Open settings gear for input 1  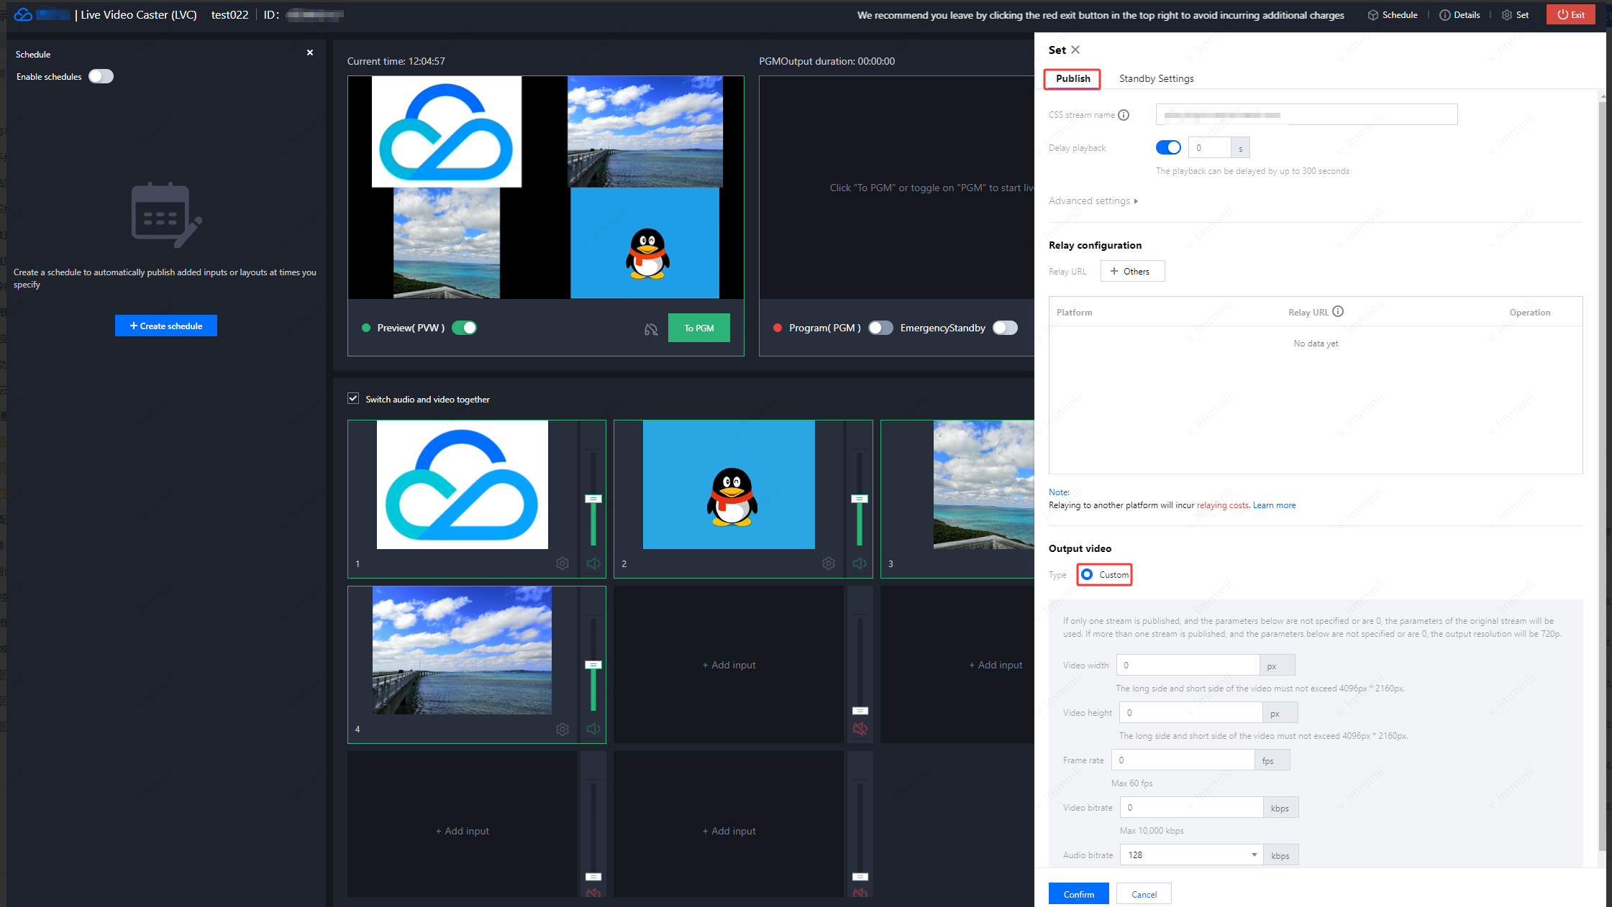[x=563, y=563]
